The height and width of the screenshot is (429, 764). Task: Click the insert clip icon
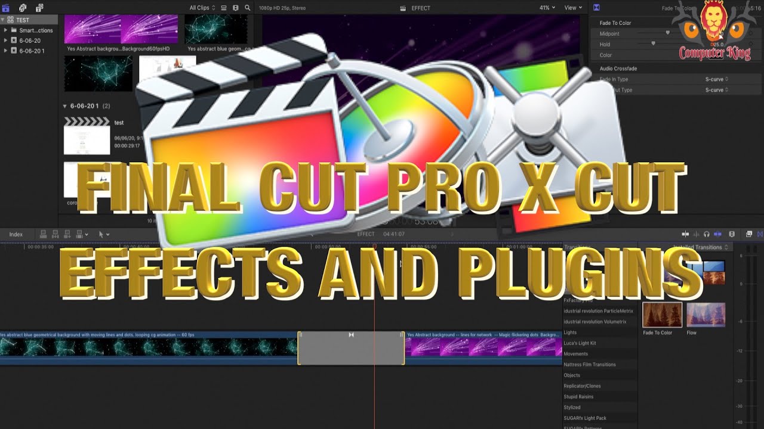tap(55, 235)
